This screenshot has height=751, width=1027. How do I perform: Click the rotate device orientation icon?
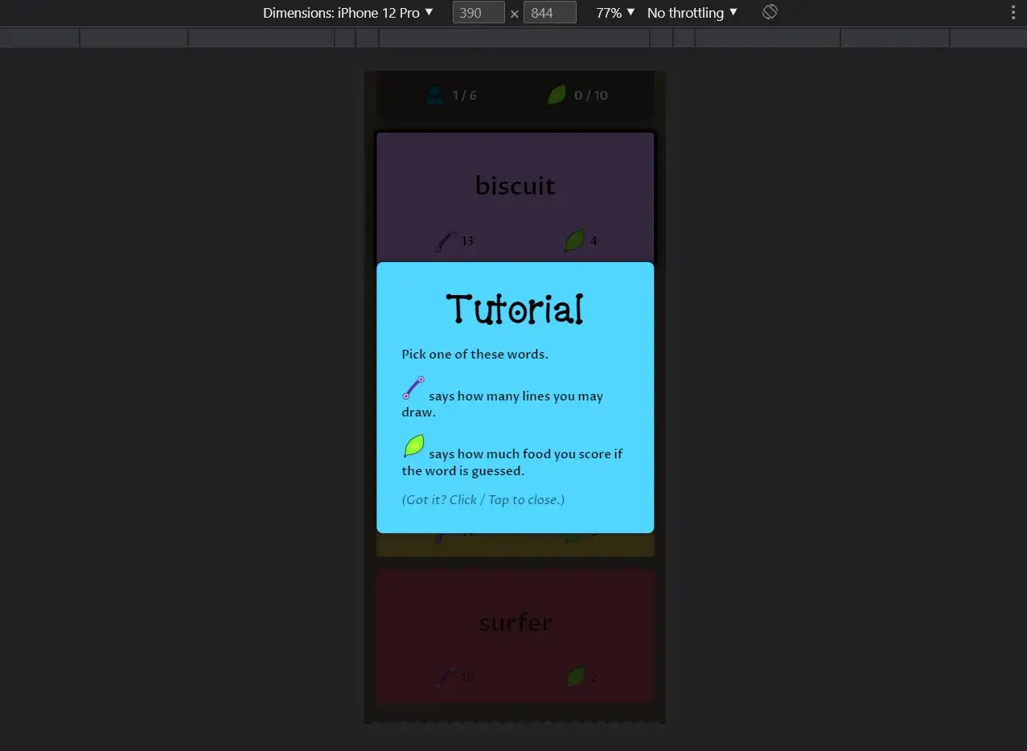pyautogui.click(x=770, y=12)
